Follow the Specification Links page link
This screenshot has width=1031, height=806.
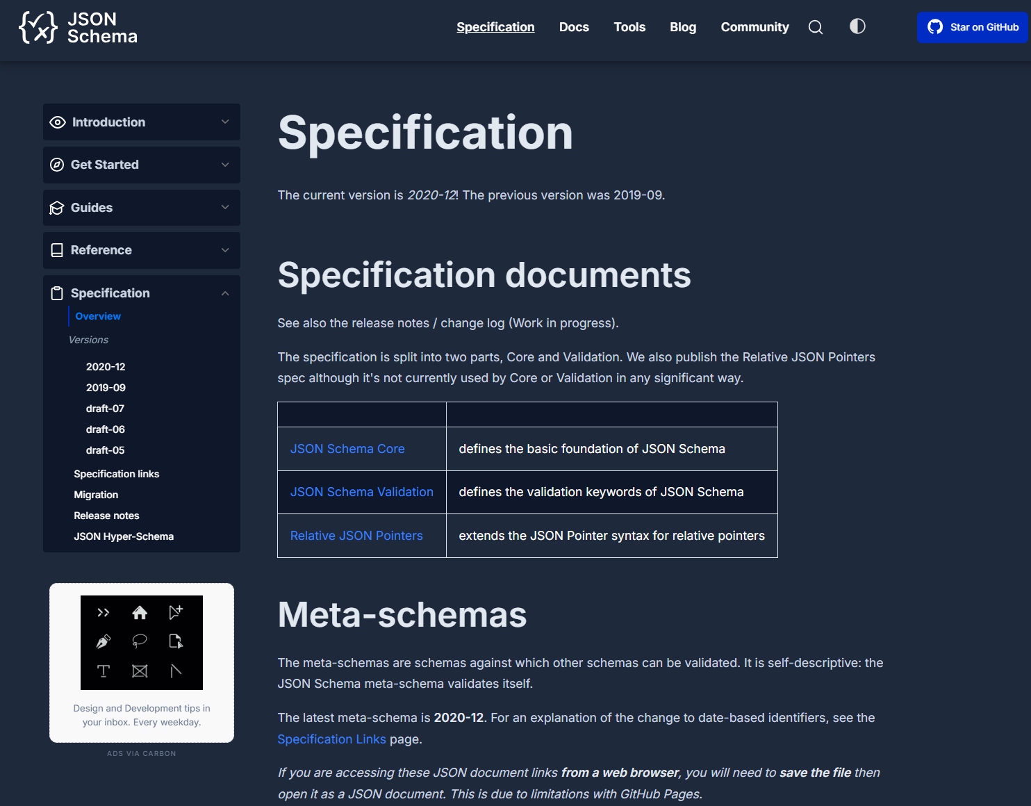coord(331,739)
